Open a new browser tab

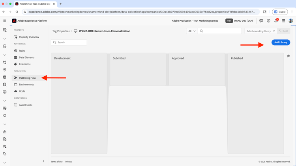tap(61, 4)
